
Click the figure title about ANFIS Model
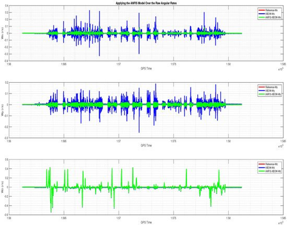tap(146, 3)
